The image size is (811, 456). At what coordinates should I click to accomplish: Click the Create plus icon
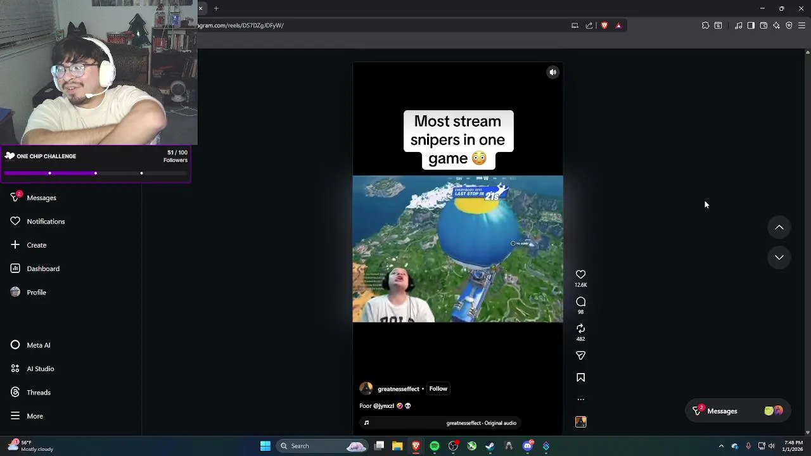[x=15, y=244]
